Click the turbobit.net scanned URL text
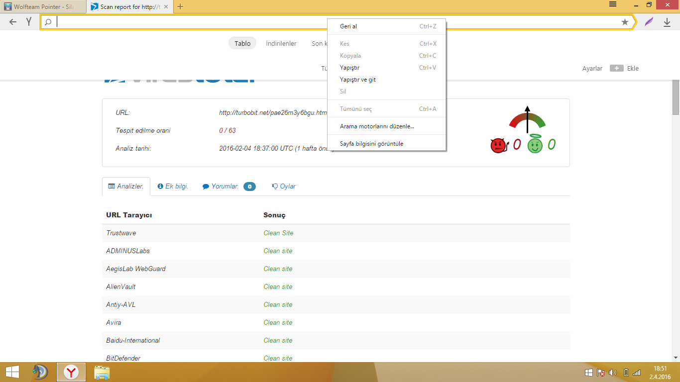Image resolution: width=680 pixels, height=382 pixels. point(273,112)
